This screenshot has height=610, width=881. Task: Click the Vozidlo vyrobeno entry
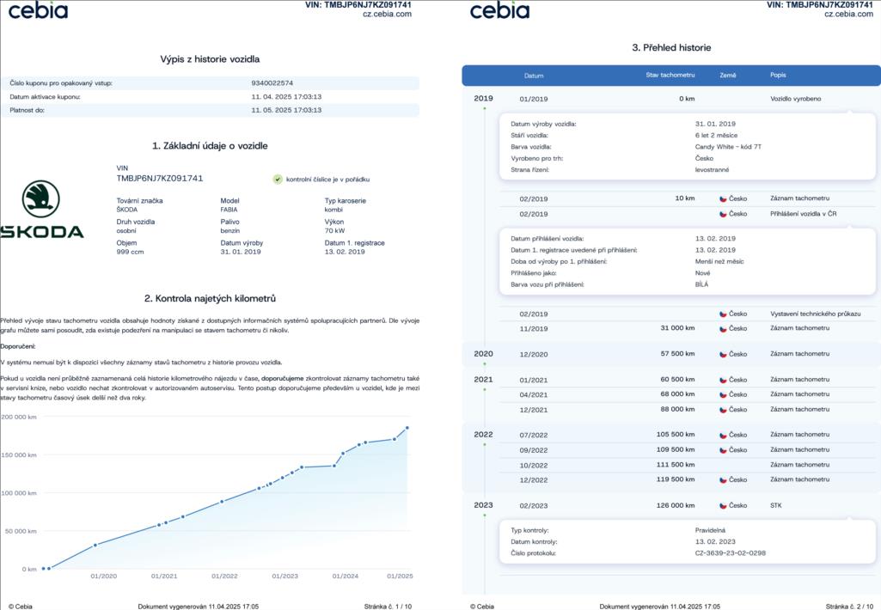point(796,99)
